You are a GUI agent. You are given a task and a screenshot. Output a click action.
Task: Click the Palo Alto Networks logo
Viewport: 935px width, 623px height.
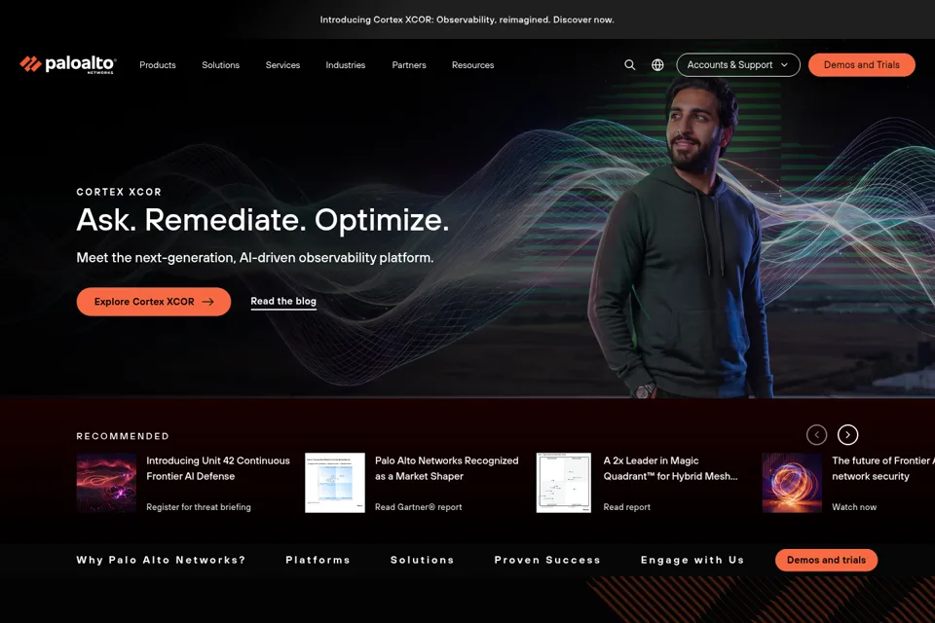(x=68, y=64)
